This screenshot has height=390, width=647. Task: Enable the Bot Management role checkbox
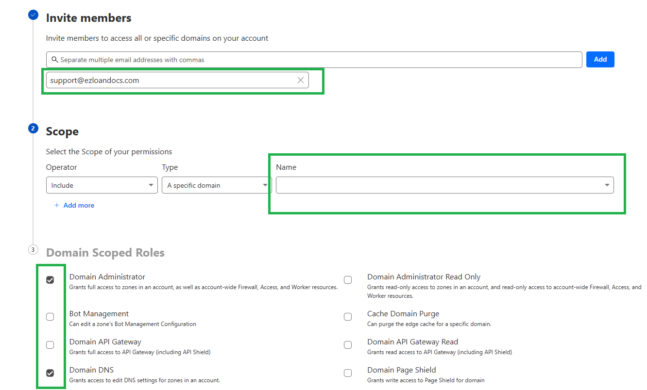[50, 317]
